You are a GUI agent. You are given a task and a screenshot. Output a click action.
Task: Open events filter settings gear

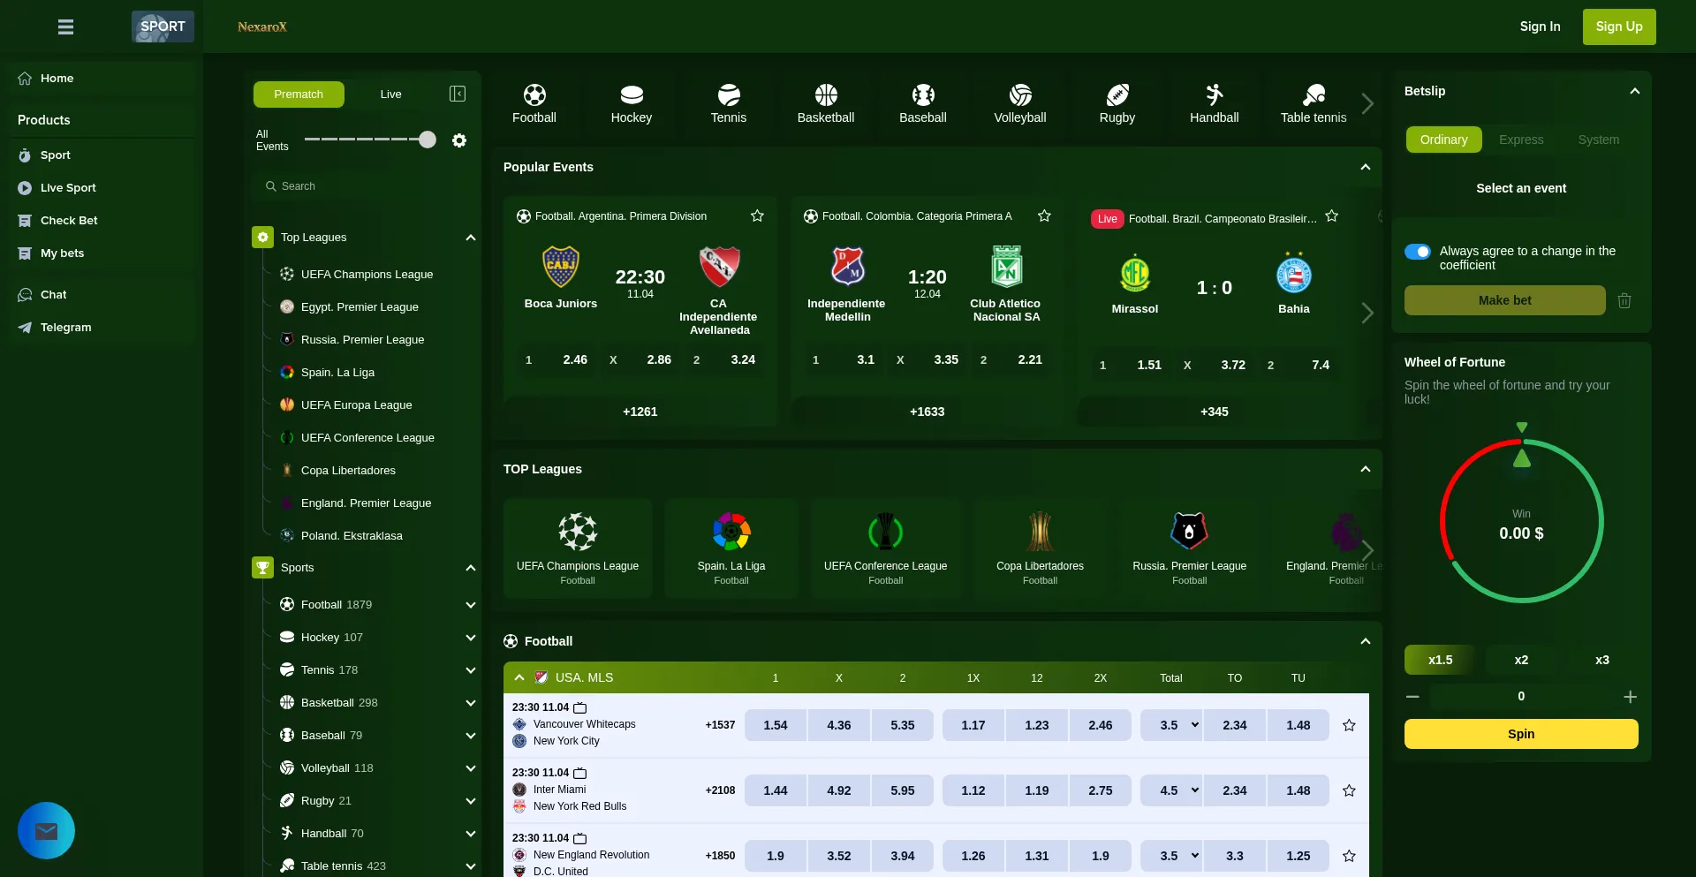(459, 140)
